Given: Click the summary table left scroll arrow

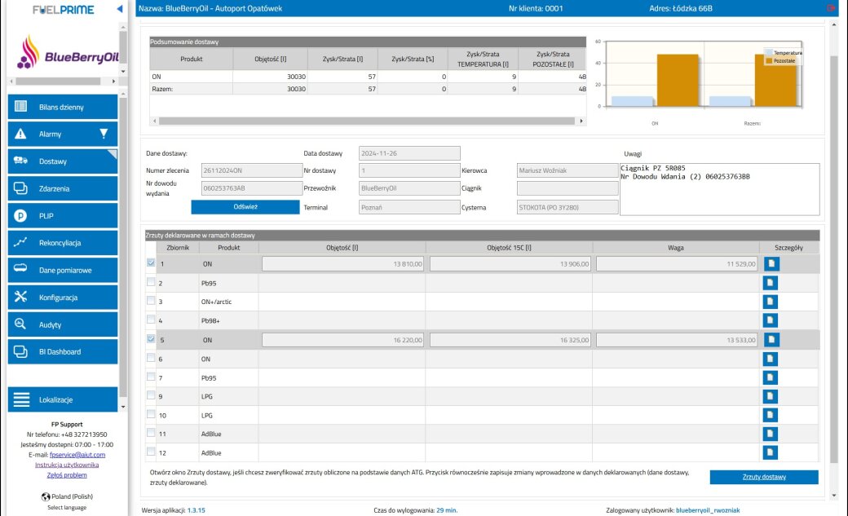Looking at the screenshot, I should tap(155, 121).
